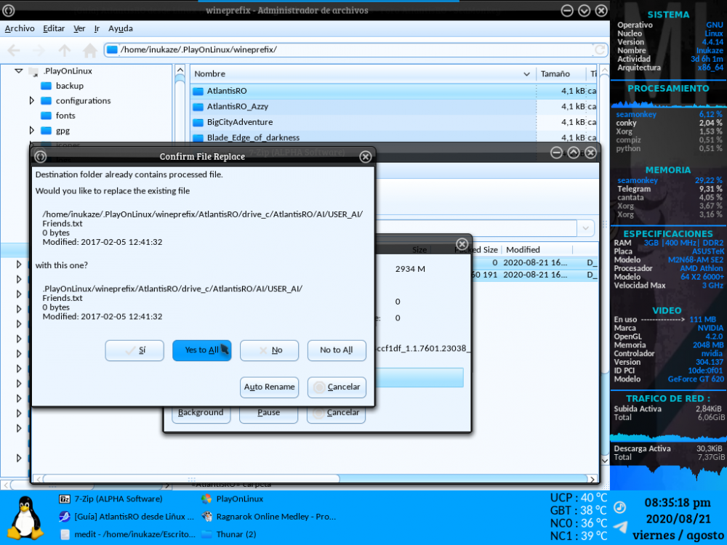Expand the configurations folder tree
727x545 pixels.
pos(31,101)
